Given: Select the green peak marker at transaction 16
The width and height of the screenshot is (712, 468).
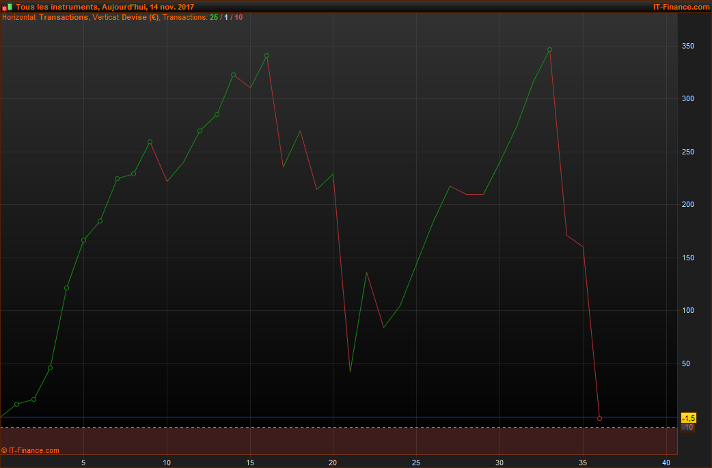Looking at the screenshot, I should coord(266,56).
